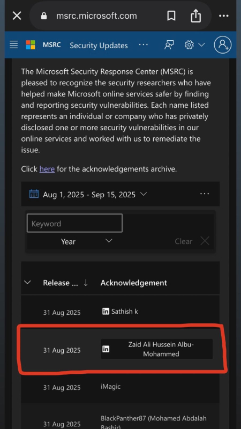Expand the Aug 1 - Sep 15 date range
Screen dimensions: 241x429
(x=95, y=194)
